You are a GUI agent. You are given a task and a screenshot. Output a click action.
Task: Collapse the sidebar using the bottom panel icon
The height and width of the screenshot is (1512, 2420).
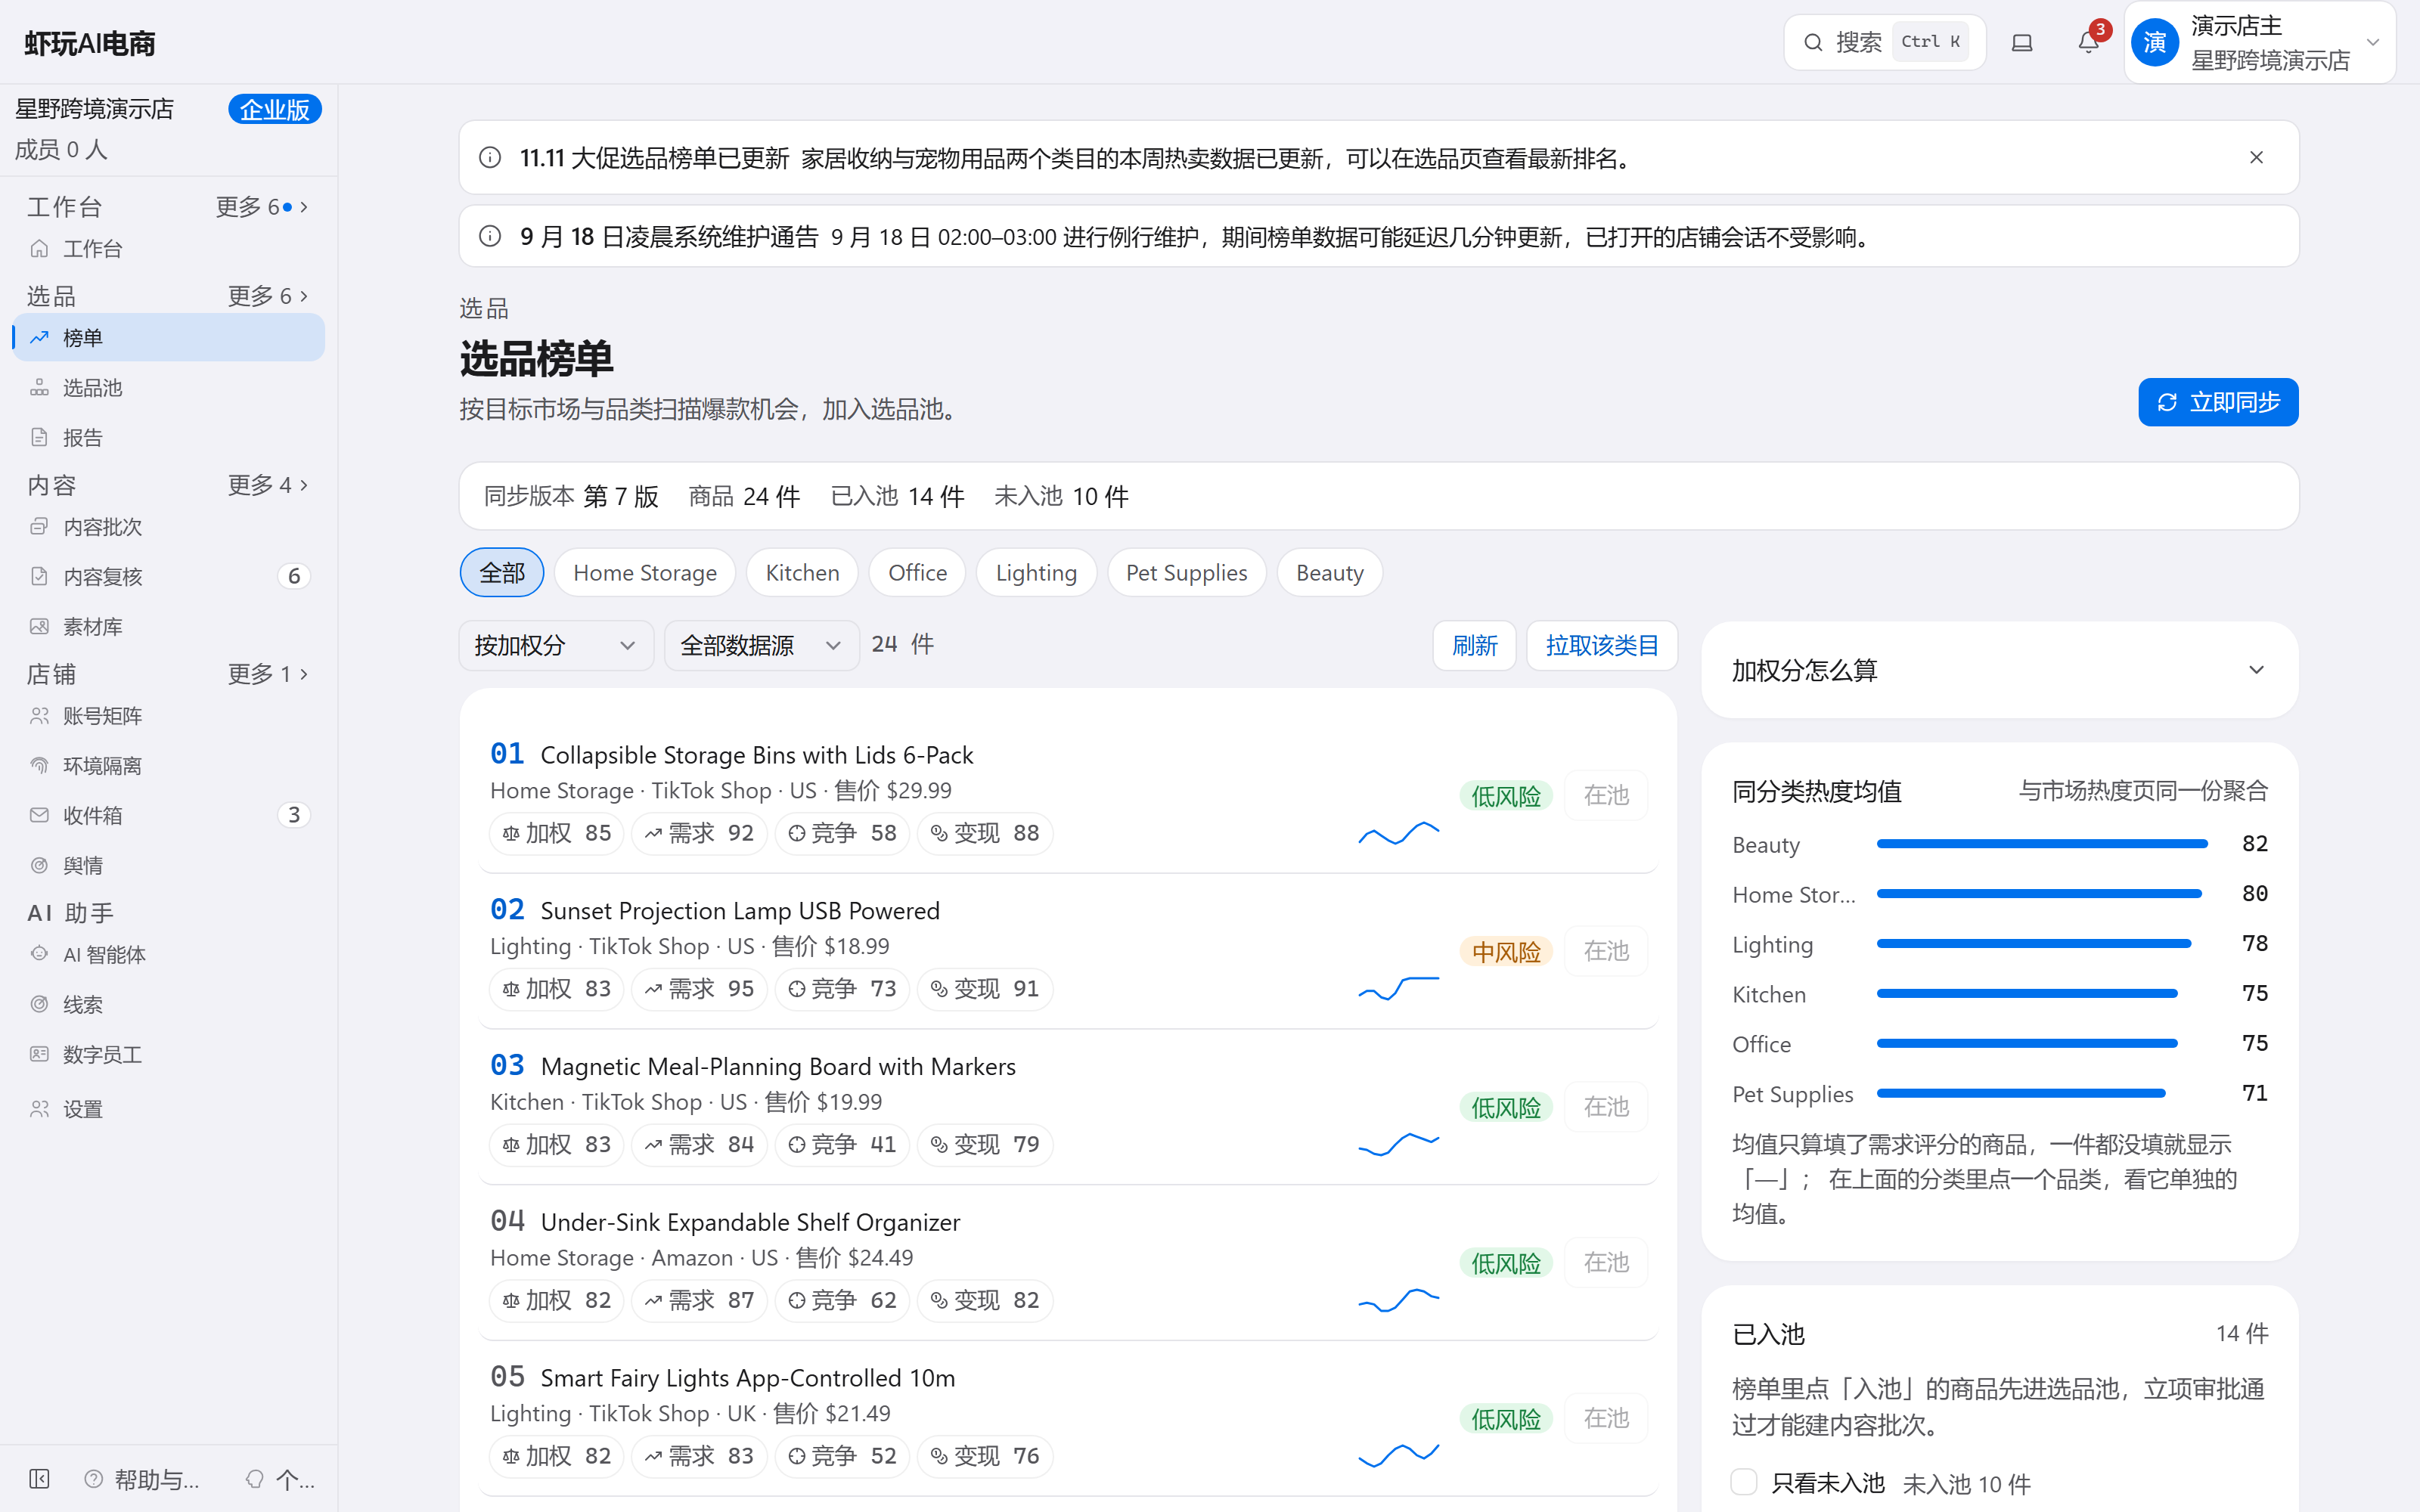coord(39,1479)
